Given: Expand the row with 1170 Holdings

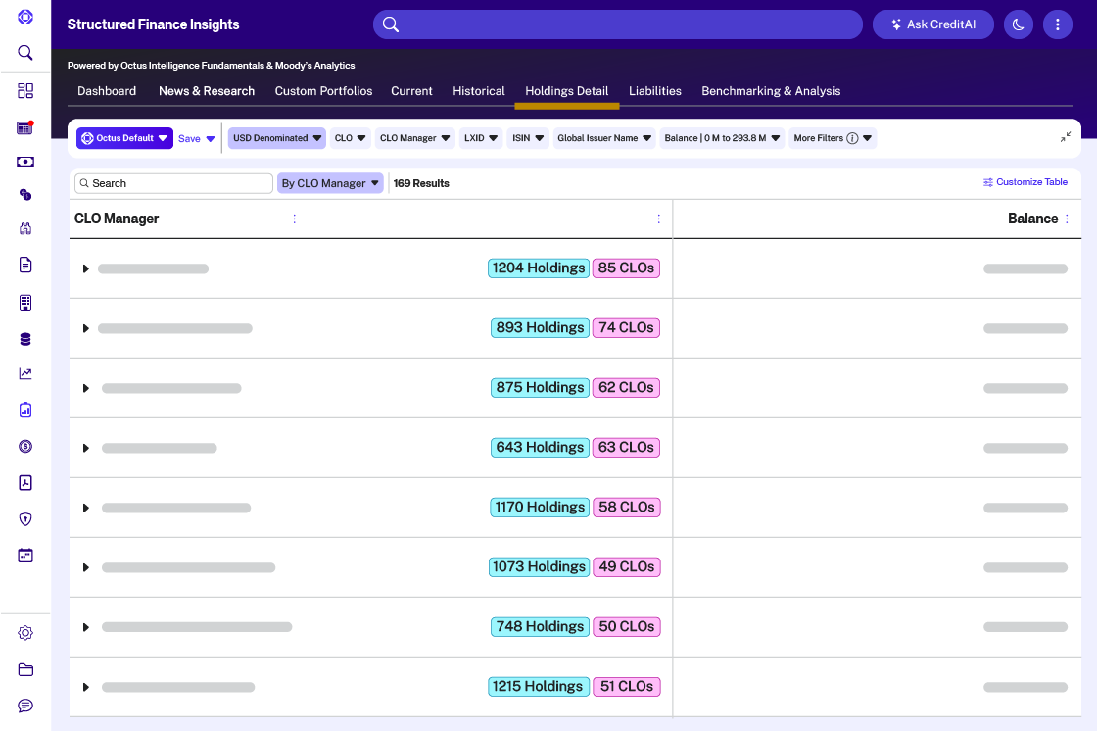Looking at the screenshot, I should (85, 508).
